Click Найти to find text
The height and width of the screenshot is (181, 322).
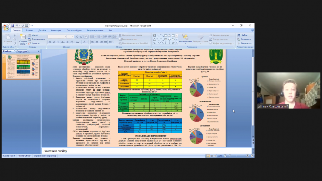point(243,35)
